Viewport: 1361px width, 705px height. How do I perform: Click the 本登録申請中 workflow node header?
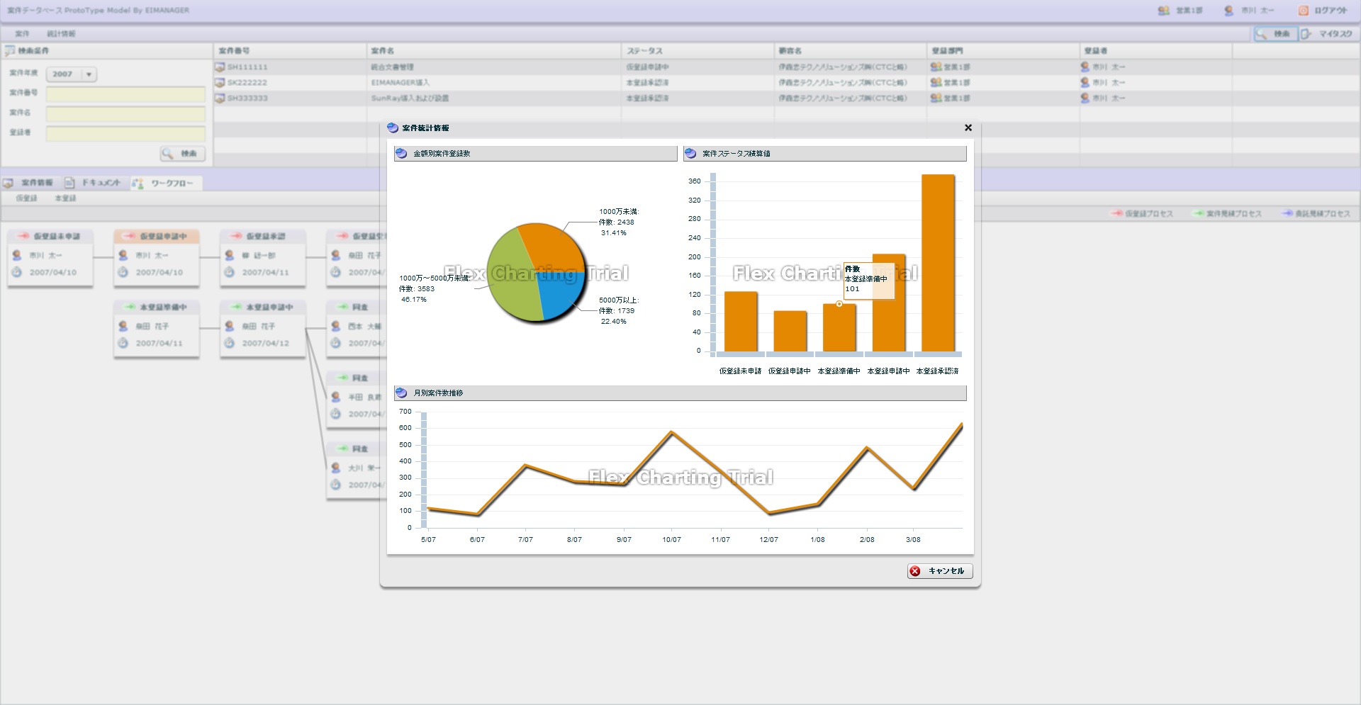pos(262,307)
